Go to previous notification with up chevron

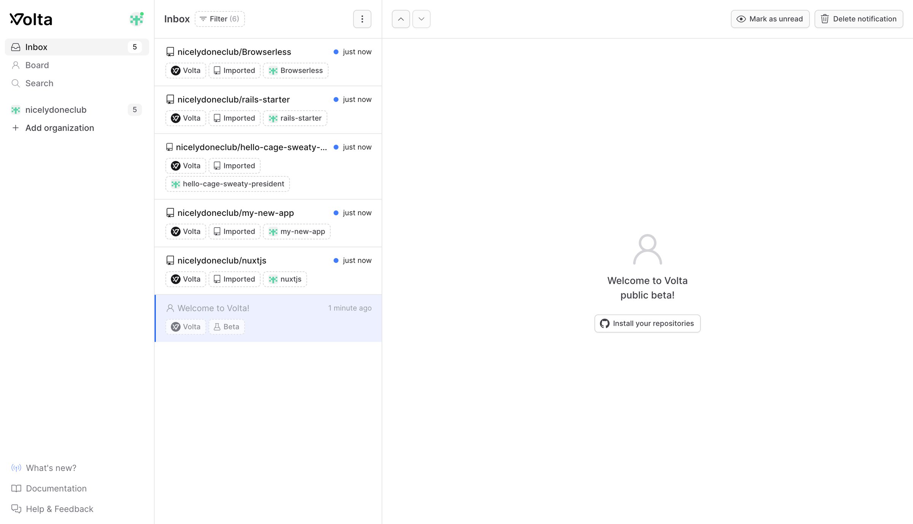401,19
